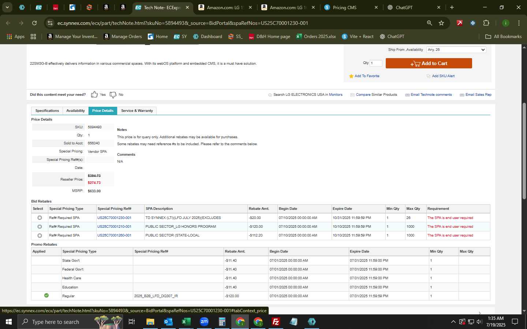Viewport: 527px width, 329px height.
Task: Open the US25C70001230-001 pricing ref link
Action: (x=114, y=218)
